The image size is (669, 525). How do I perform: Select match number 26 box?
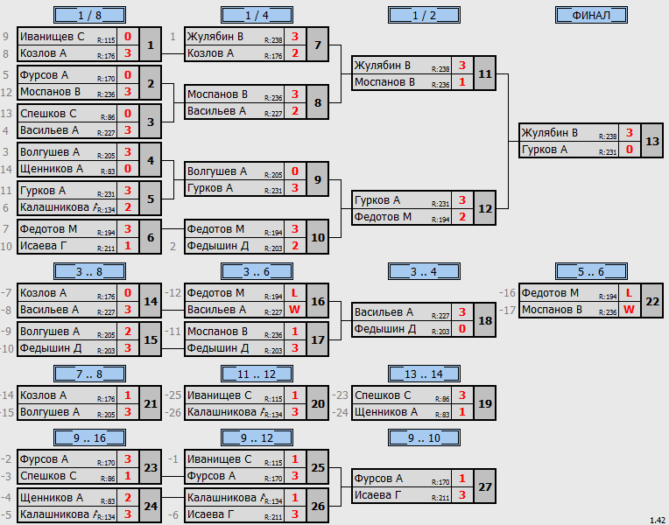[318, 507]
